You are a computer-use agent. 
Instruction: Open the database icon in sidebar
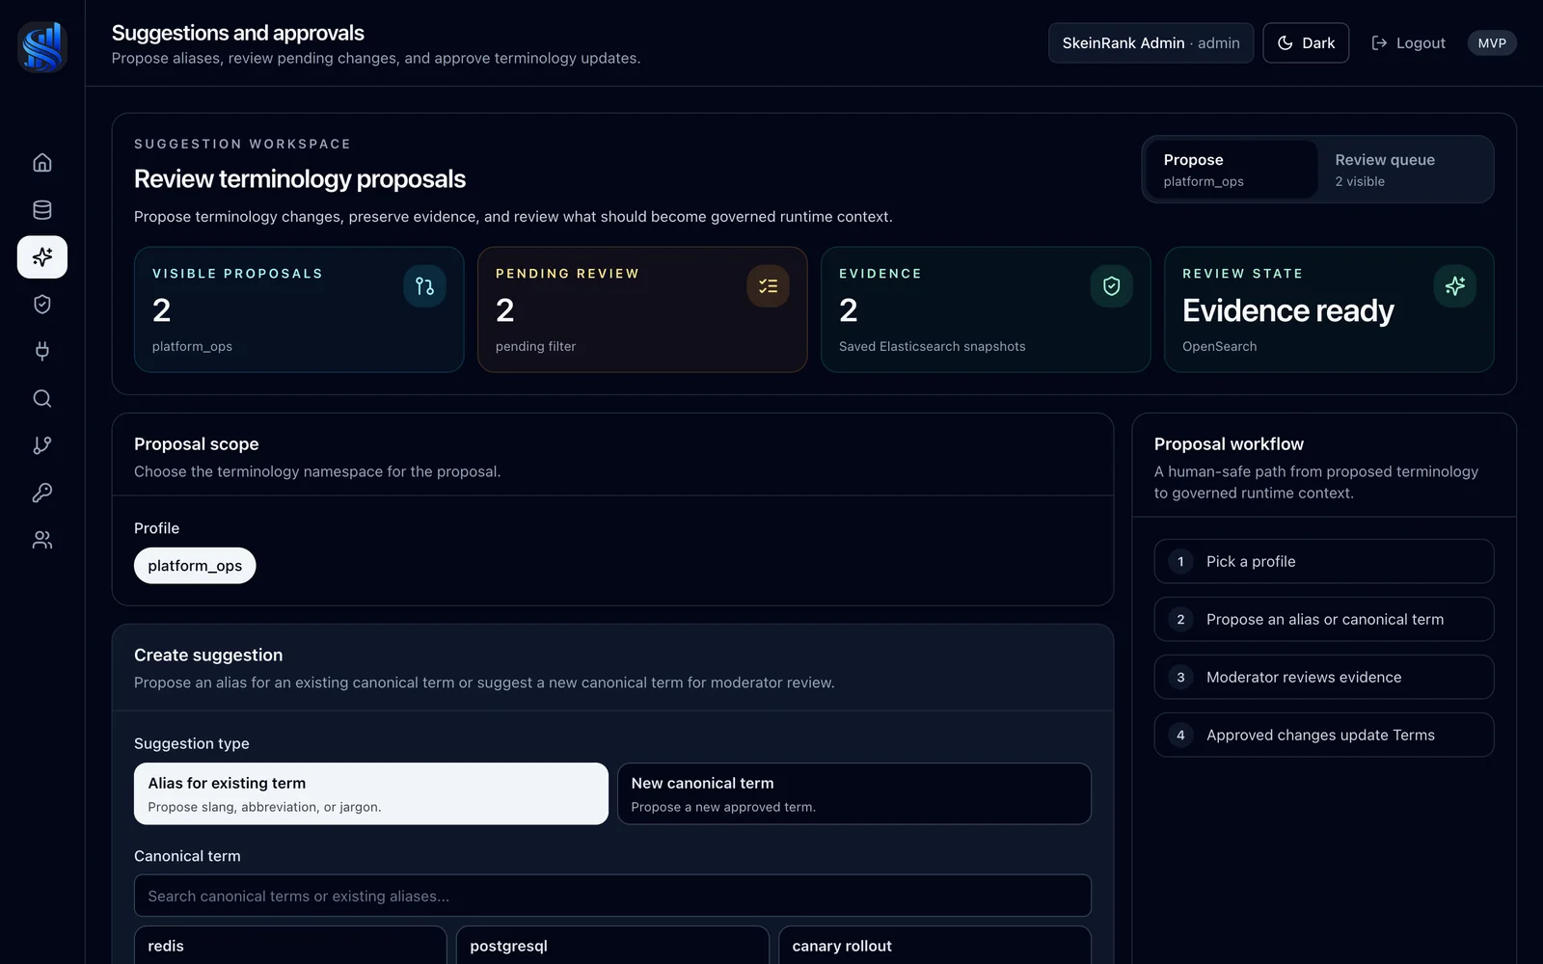pyautogui.click(x=42, y=209)
